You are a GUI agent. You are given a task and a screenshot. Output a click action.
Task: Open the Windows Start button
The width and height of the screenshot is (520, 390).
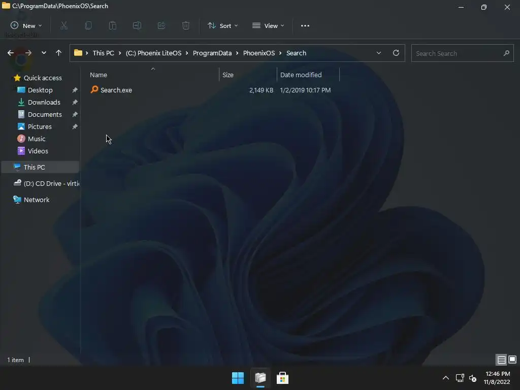pos(238,378)
